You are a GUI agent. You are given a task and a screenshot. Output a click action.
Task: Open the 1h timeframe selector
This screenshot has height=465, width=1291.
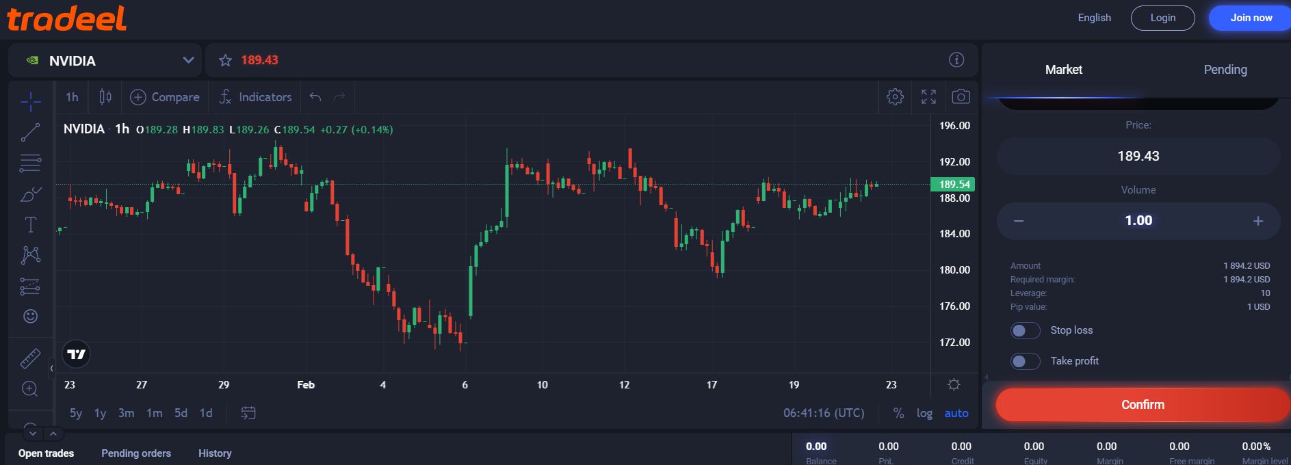coord(73,97)
